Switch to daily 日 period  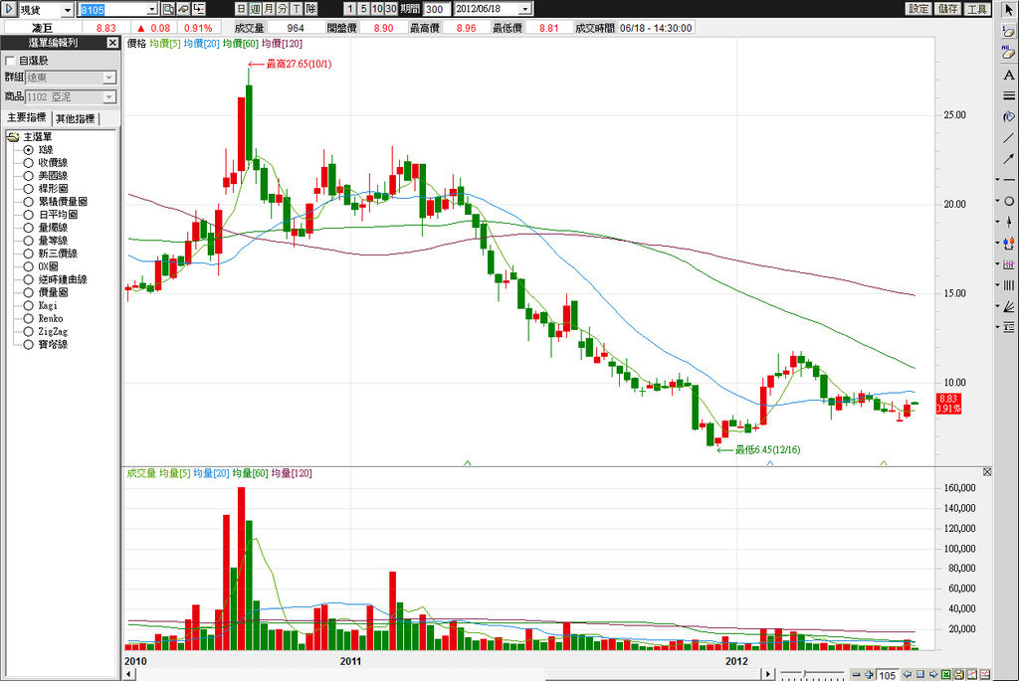pos(241,9)
